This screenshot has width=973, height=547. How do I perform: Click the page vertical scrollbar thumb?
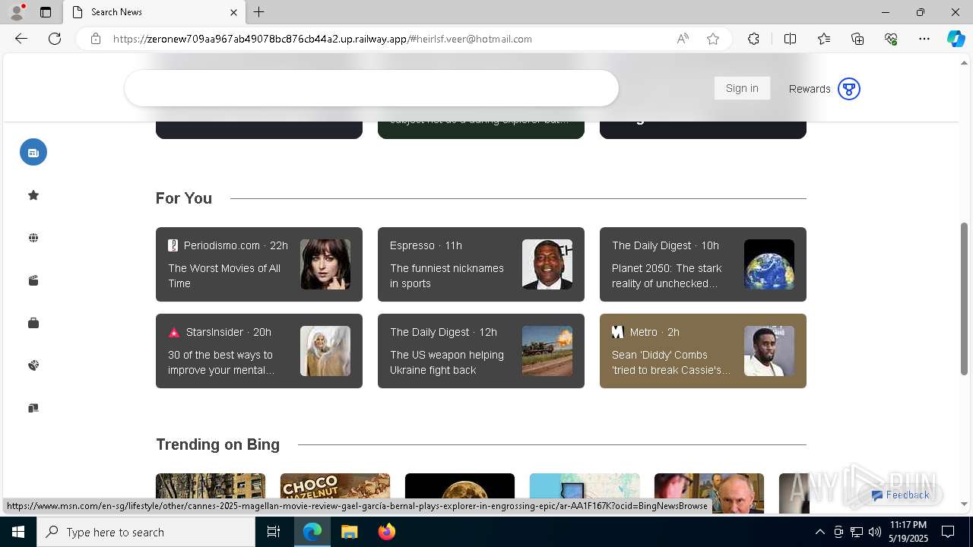coord(965,299)
